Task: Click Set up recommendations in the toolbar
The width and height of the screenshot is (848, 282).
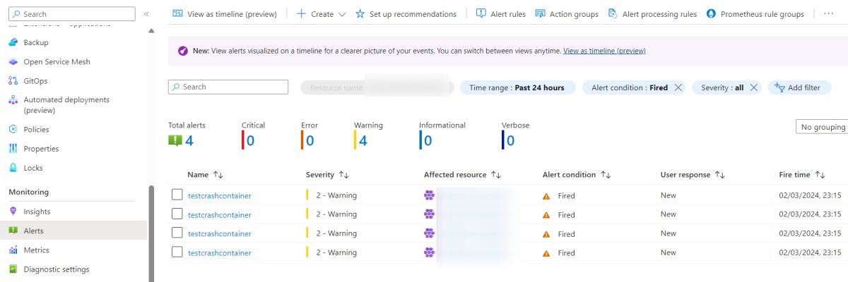Action: pos(406,13)
